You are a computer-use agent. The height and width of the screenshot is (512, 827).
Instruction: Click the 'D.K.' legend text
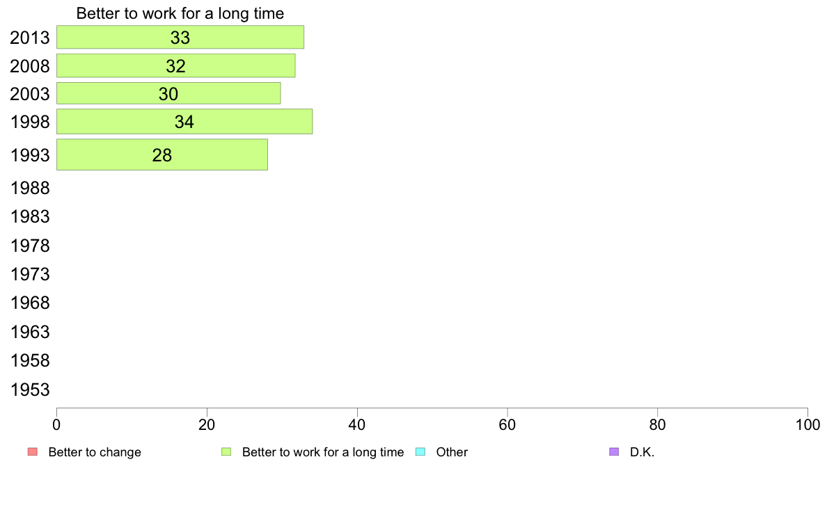pos(642,452)
